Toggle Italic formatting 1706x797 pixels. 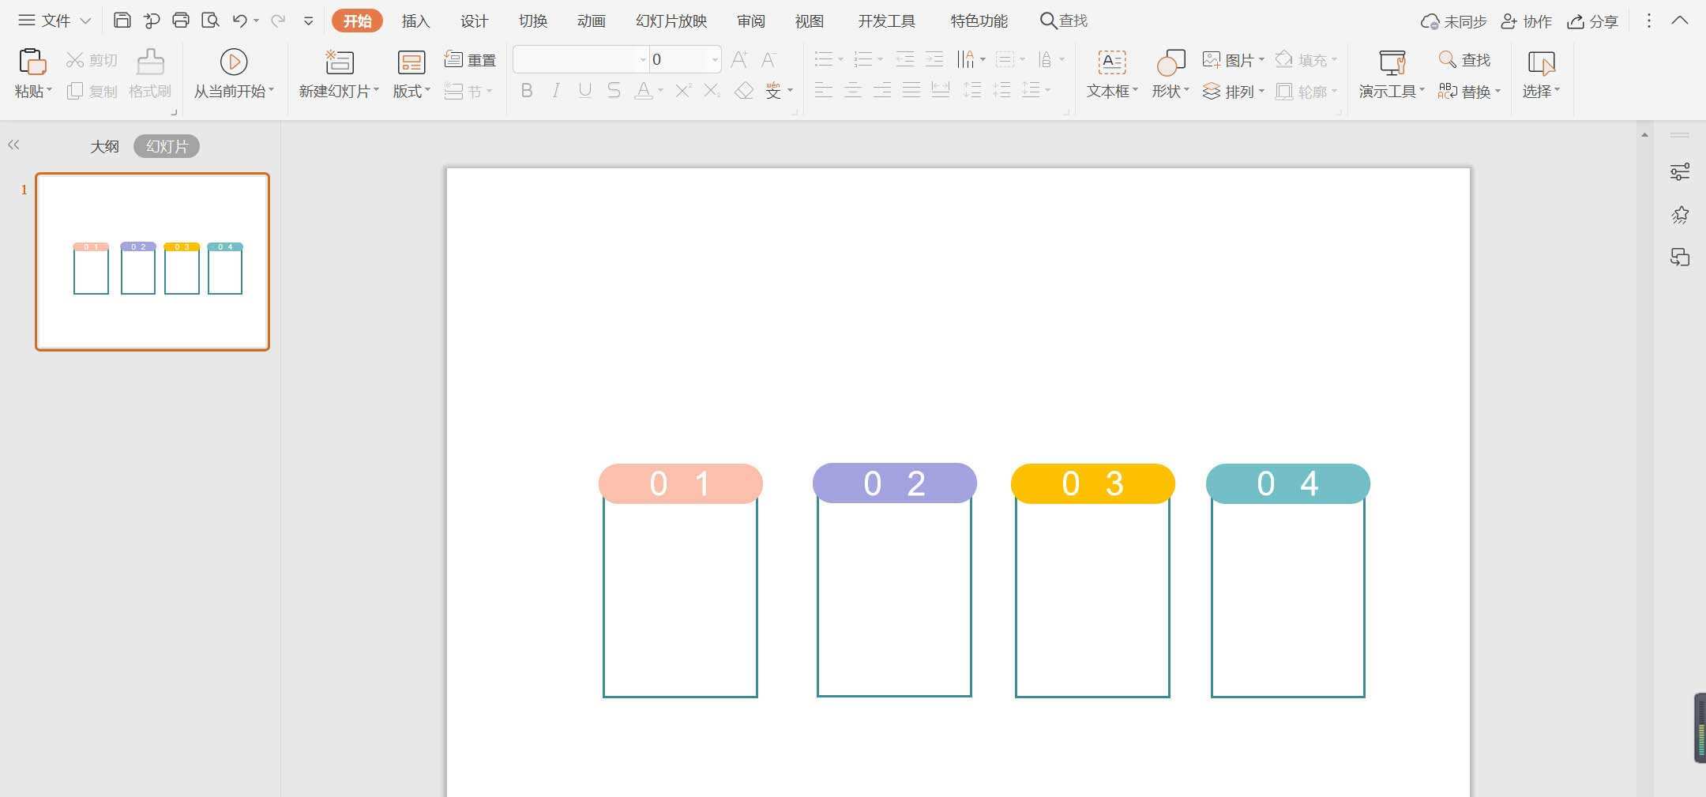coord(556,91)
